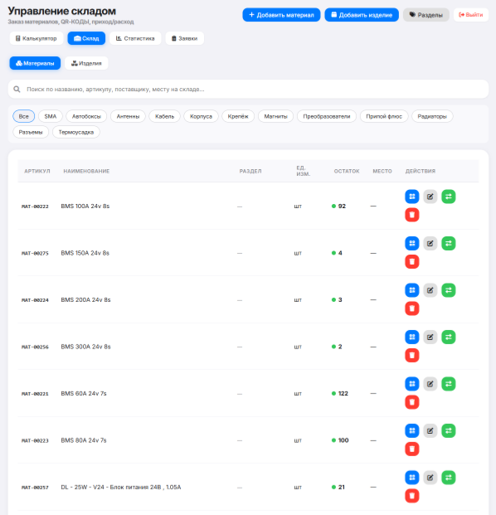Image resolution: width=496 pixels, height=515 pixels.
Task: Switch to the Статистика tab
Action: point(135,38)
